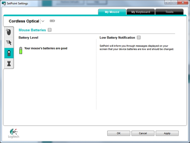Screen dimensions: 190x143
Task: Open the mouse button settings sidebar icon
Action: click(x=9, y=32)
